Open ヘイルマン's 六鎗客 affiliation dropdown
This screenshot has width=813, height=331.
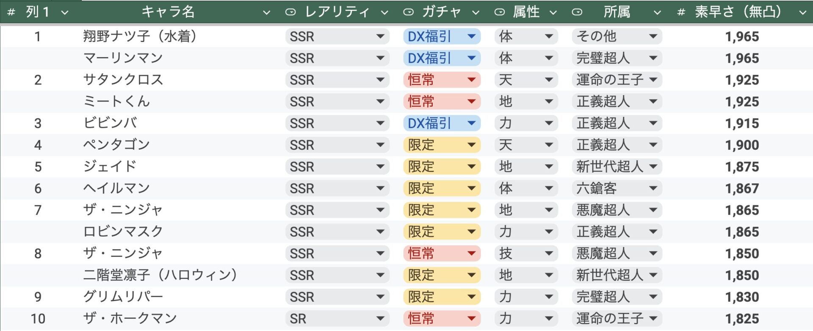[x=653, y=188]
